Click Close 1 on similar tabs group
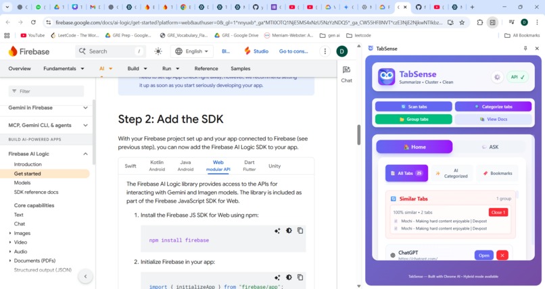Screen dimensions: 545x289 498,212
